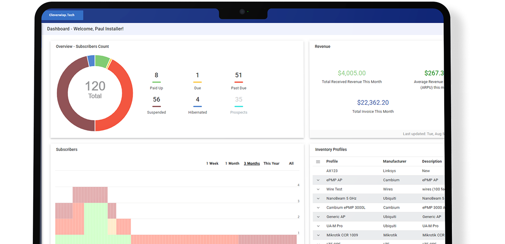Click Dashboard - Welcome, Paul Installer! title
The width and height of the screenshot is (505, 244).
85,29
